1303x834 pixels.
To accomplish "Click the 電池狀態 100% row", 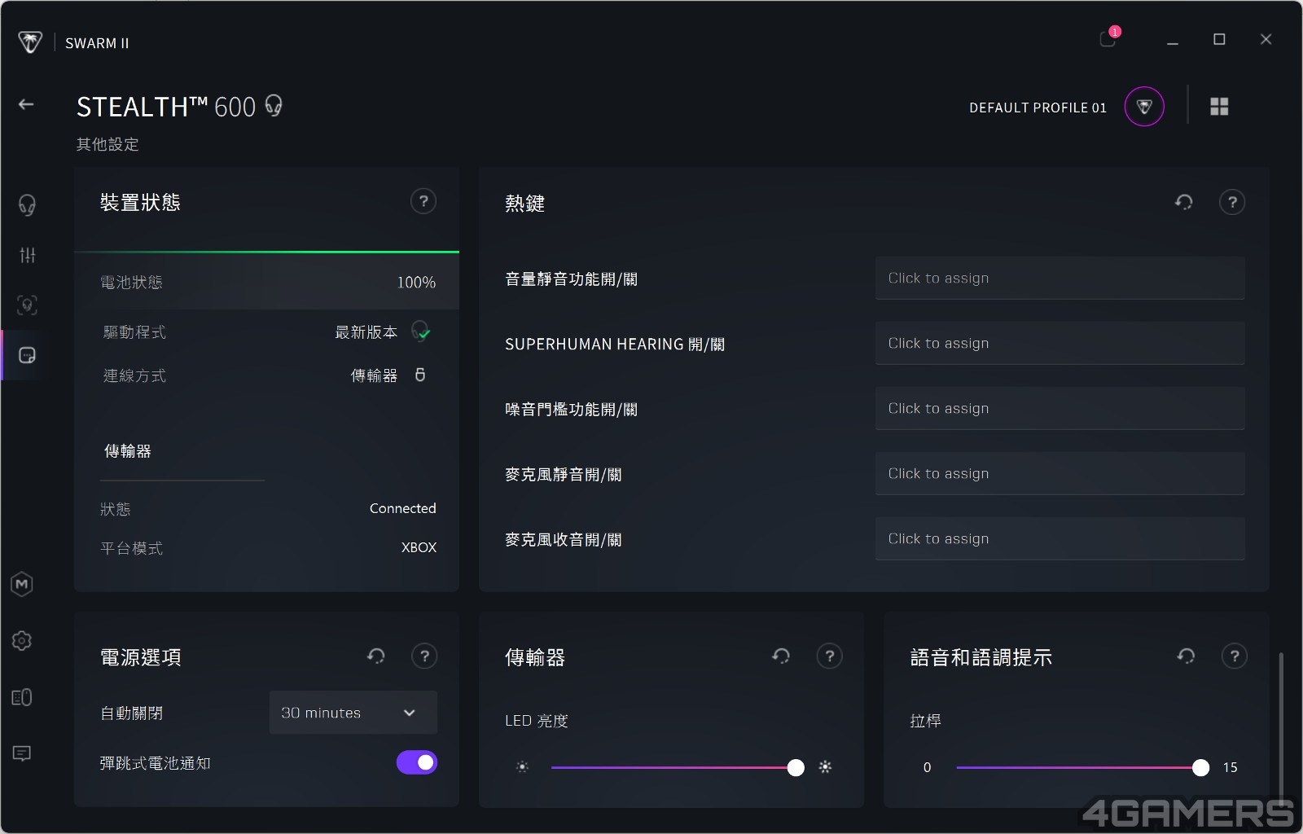I will tap(267, 282).
